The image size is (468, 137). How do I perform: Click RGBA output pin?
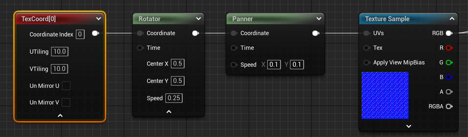point(449,106)
